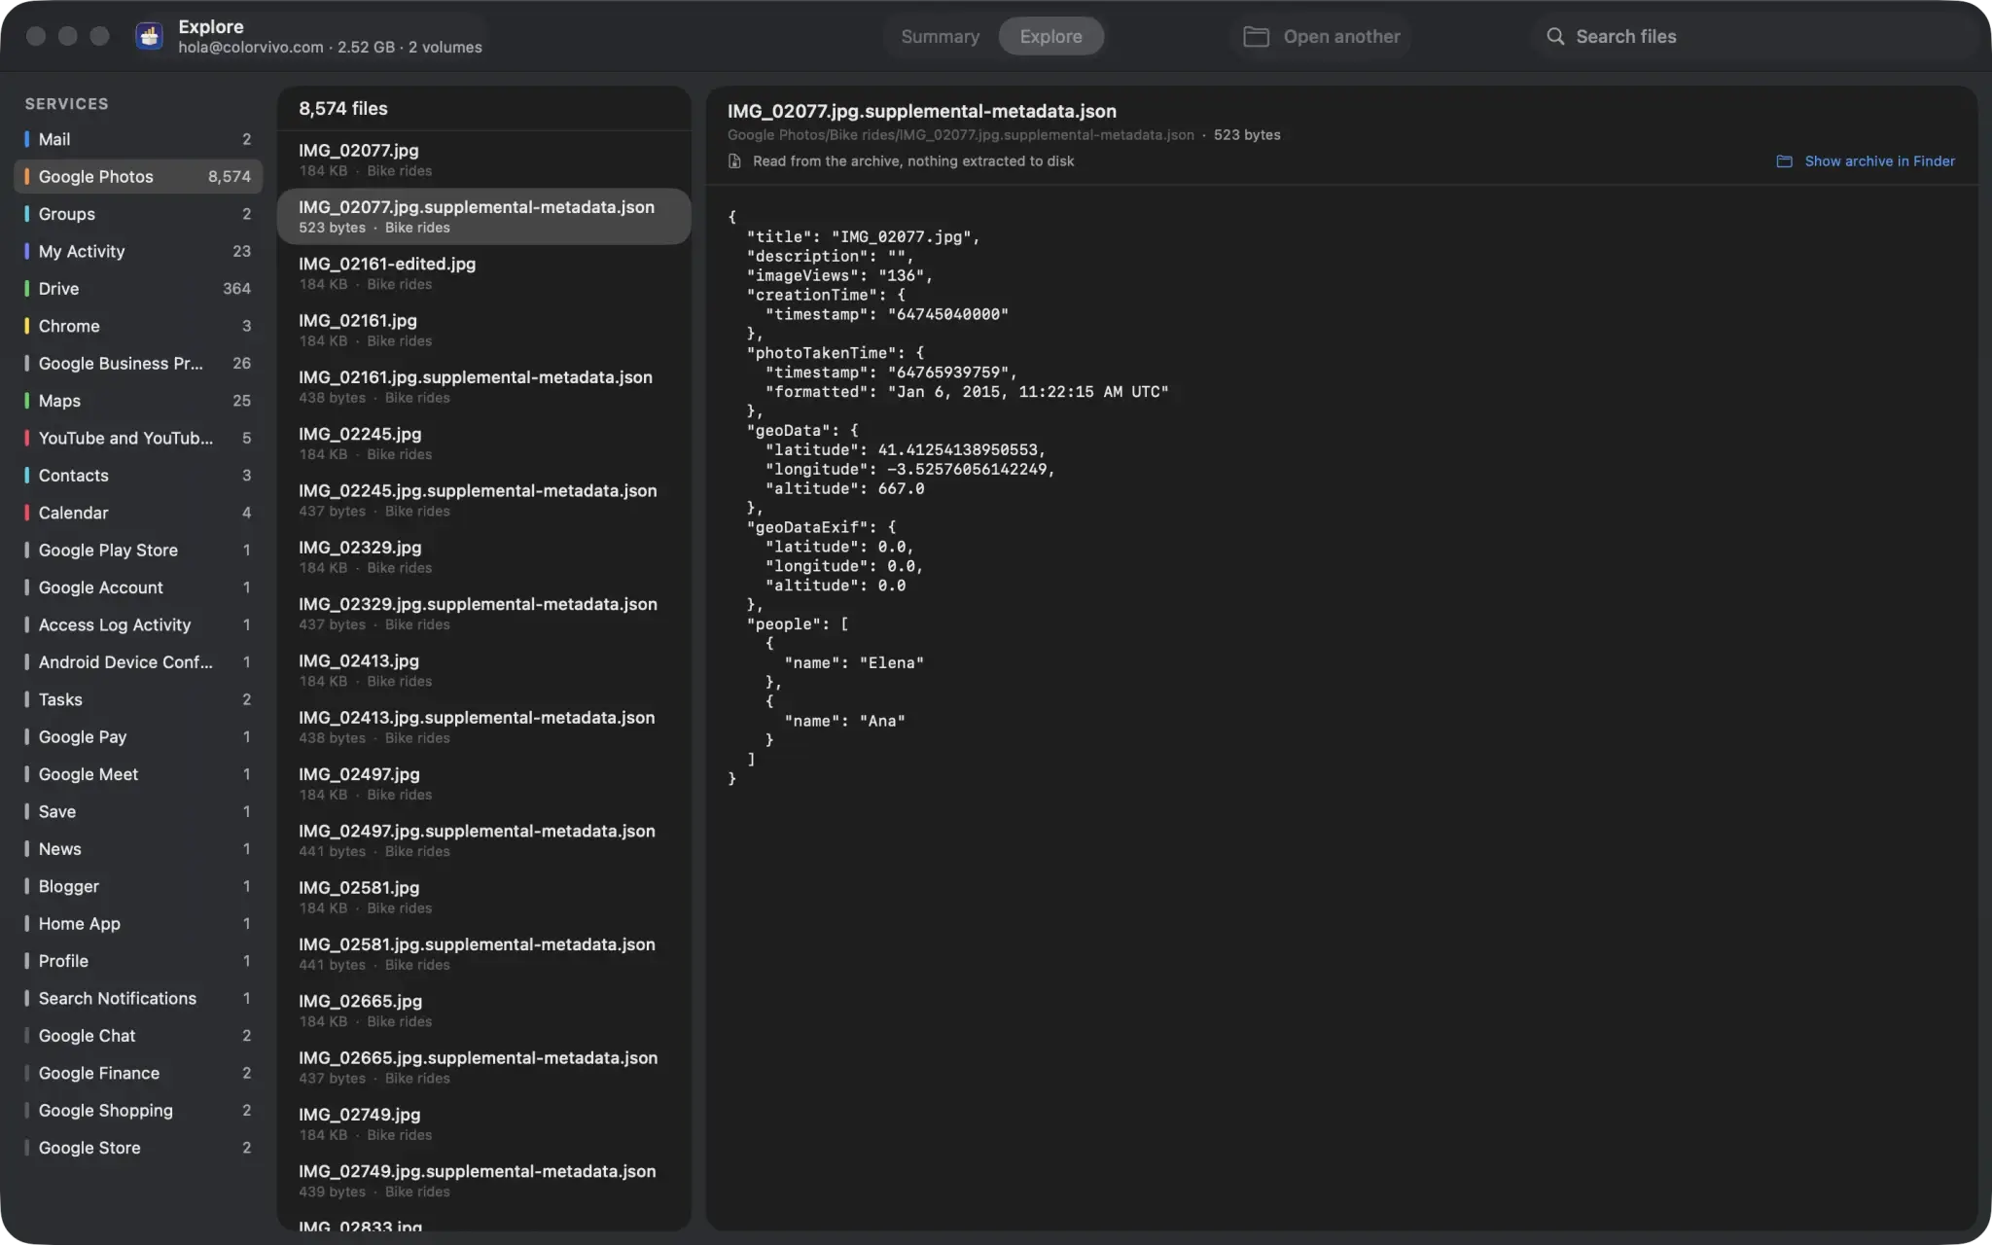Select IMG_02077.jpg.supplemental-metadata.json file row

click(x=483, y=216)
